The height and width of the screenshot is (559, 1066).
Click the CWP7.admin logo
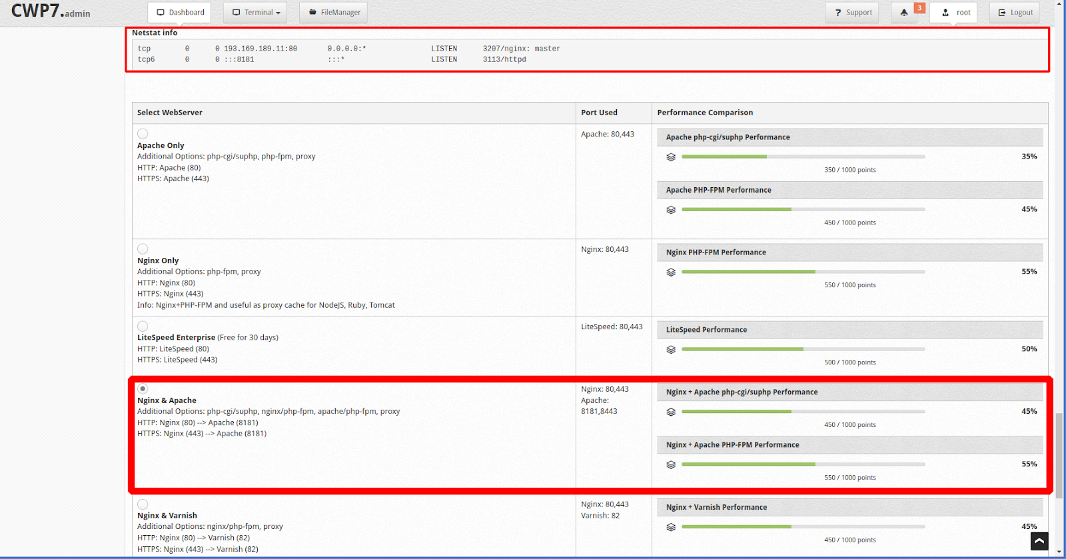(51, 11)
